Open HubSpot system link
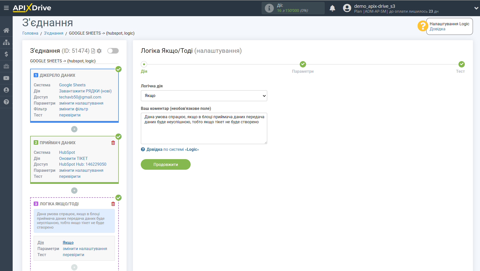The width and height of the screenshot is (480, 271). [67, 152]
